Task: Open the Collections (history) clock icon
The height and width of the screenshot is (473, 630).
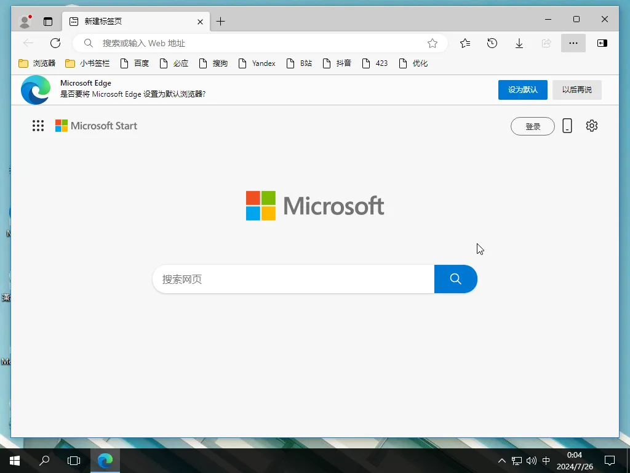Action: pyautogui.click(x=492, y=43)
